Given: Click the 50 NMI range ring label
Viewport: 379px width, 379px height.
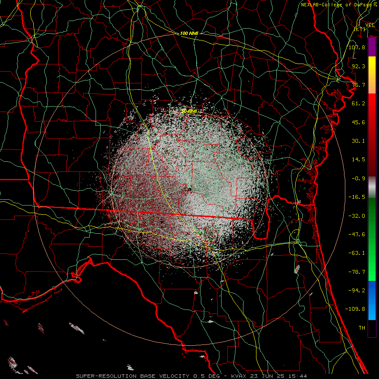Looking at the screenshot, I should (x=189, y=111).
